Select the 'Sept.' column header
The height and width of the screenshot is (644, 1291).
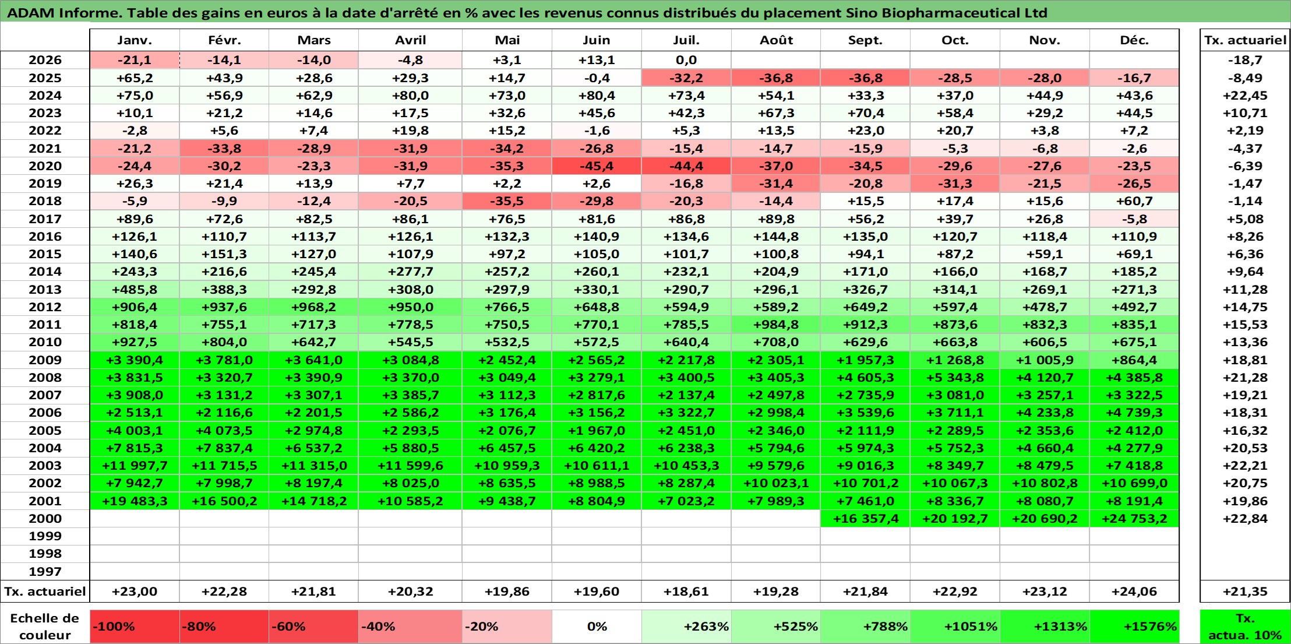pos(866,40)
